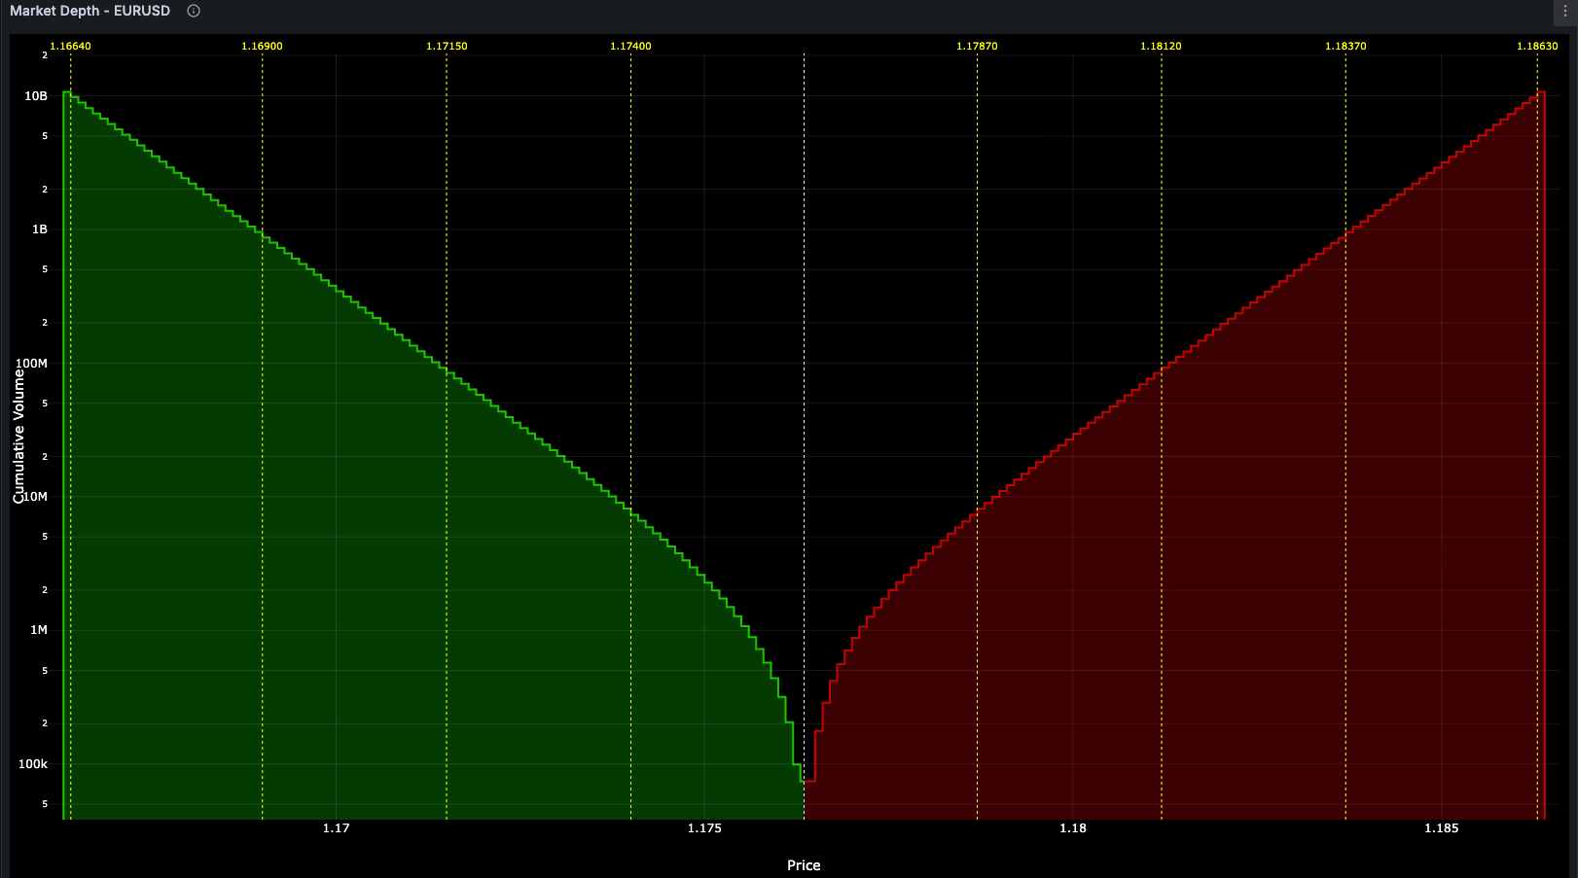Image resolution: width=1578 pixels, height=878 pixels.
Task: Click the 1.17870 ask-side price label
Action: click(978, 45)
